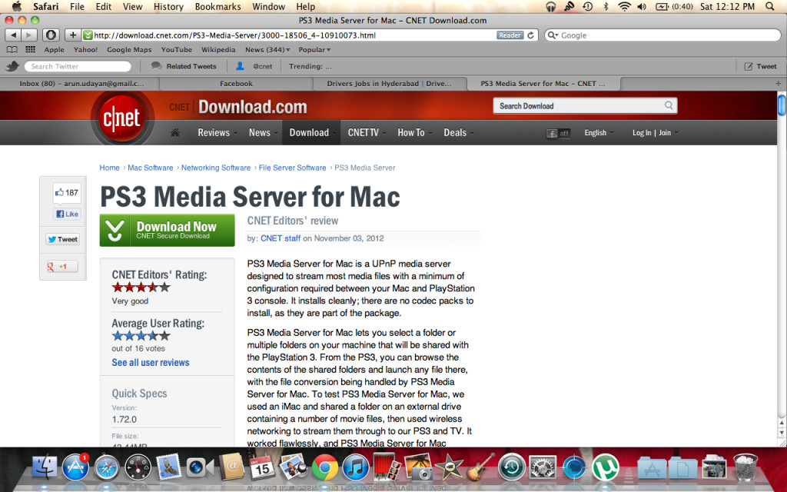Click the Safari URL address bar
The width and height of the screenshot is (787, 492).
[294, 35]
